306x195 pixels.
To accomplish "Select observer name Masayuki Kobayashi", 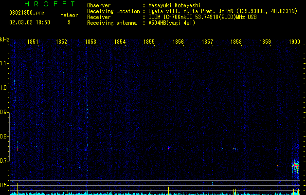I will point(174,5).
